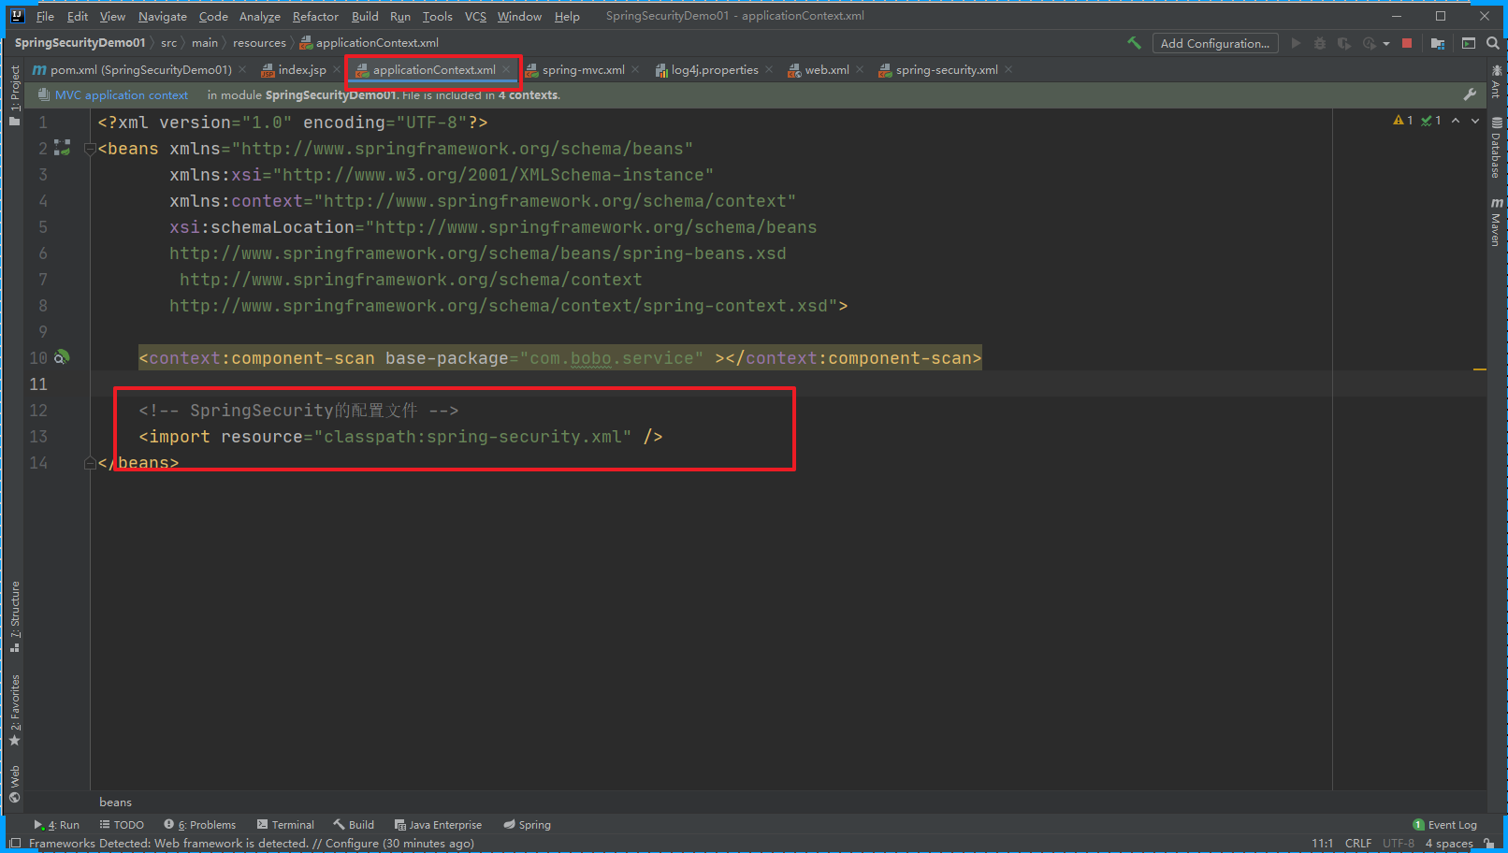Switch to the spring-security.xml tab
Image resolution: width=1508 pixels, height=853 pixels.
pos(946,69)
